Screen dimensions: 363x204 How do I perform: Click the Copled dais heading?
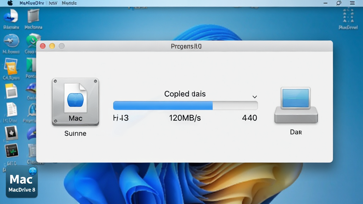click(185, 94)
